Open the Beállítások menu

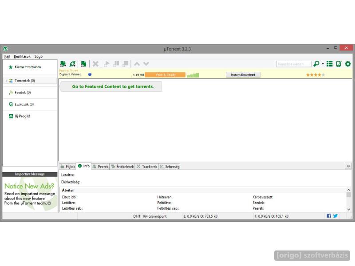click(22, 56)
